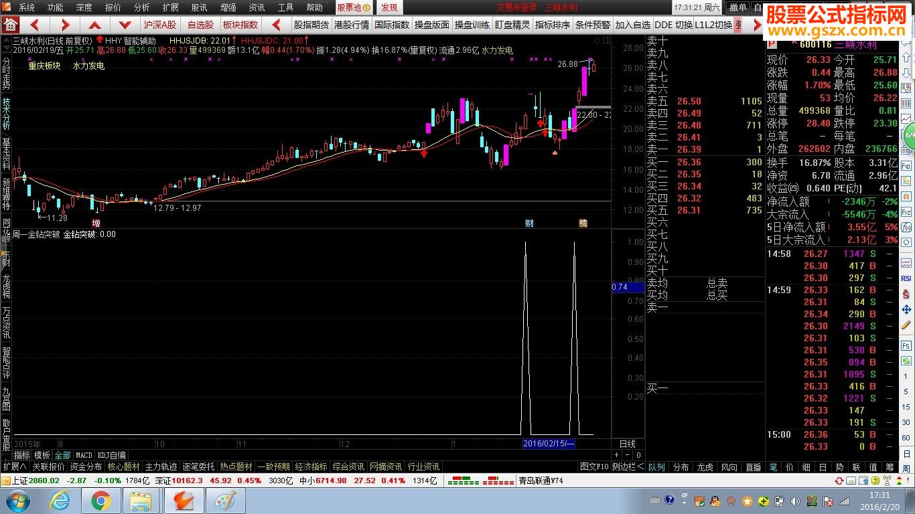
Task: Click the 财 marker below the chart
Action: coord(529,223)
